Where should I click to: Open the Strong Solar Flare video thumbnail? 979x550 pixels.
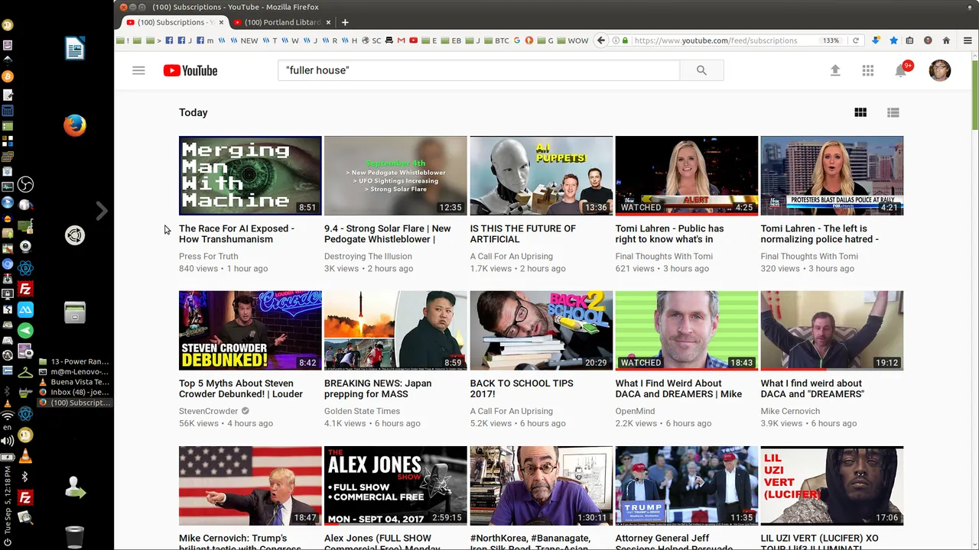pos(395,176)
